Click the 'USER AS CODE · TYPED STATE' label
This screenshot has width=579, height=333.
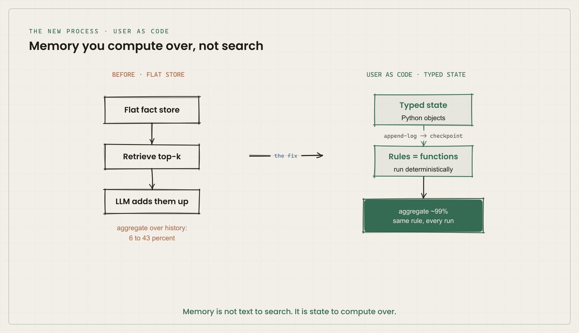416,74
